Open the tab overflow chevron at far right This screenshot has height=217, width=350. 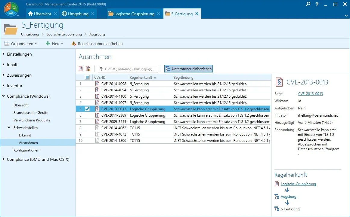click(x=346, y=16)
